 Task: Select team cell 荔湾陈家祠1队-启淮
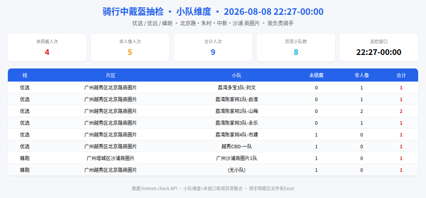pyautogui.click(x=237, y=99)
